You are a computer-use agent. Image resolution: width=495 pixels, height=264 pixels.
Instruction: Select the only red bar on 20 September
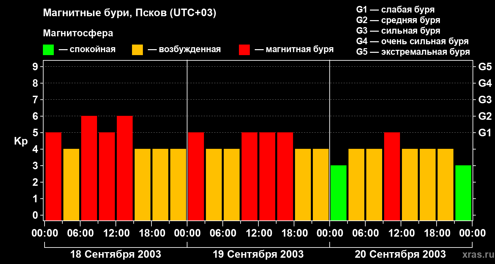(x=392, y=176)
